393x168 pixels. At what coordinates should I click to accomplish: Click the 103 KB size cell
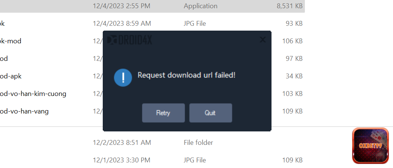pyautogui.click(x=292, y=94)
